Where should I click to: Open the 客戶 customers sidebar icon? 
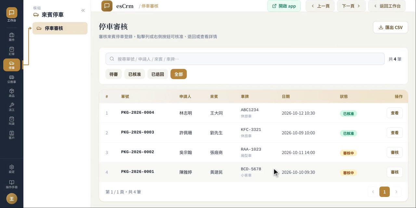point(12,135)
